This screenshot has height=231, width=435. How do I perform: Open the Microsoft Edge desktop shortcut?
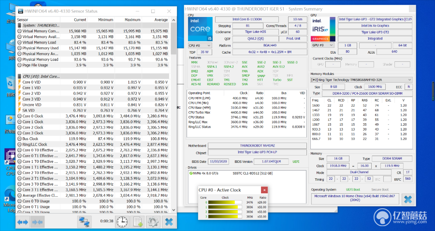10,198
